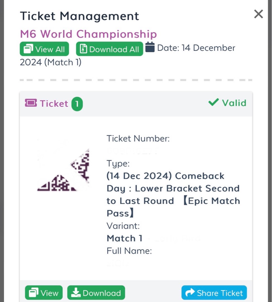Click the purple ticket icon in the card header
This screenshot has height=302, width=272.
(30, 103)
